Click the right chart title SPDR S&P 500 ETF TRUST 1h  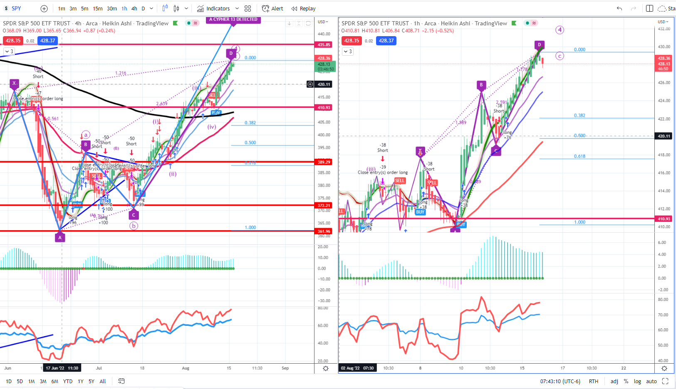click(x=424, y=23)
